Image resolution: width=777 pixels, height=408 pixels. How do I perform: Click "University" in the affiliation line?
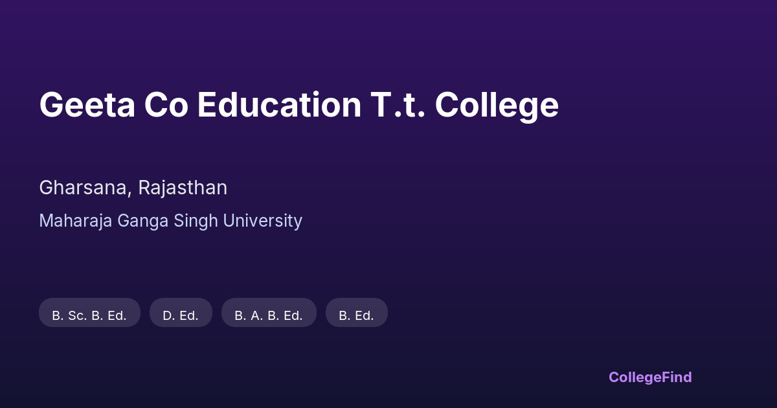262,221
